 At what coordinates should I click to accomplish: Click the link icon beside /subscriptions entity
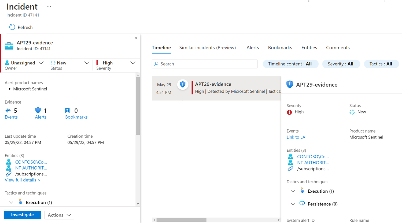click(x=8, y=174)
